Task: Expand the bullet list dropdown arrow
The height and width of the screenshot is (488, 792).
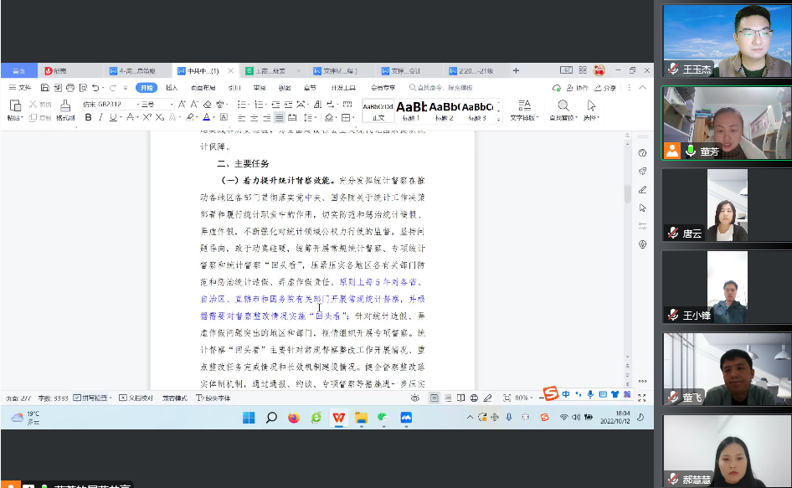Action: click(x=249, y=105)
